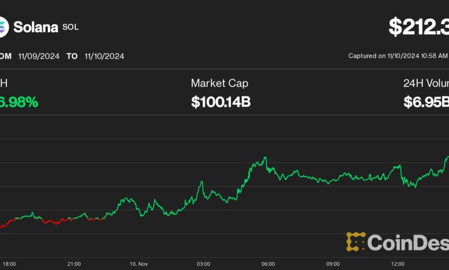Click the 12:00 time axis label
449x270 pixels.
[x=398, y=264]
